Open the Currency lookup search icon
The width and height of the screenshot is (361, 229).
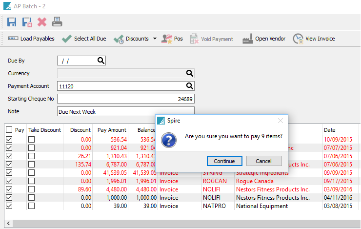point(189,73)
